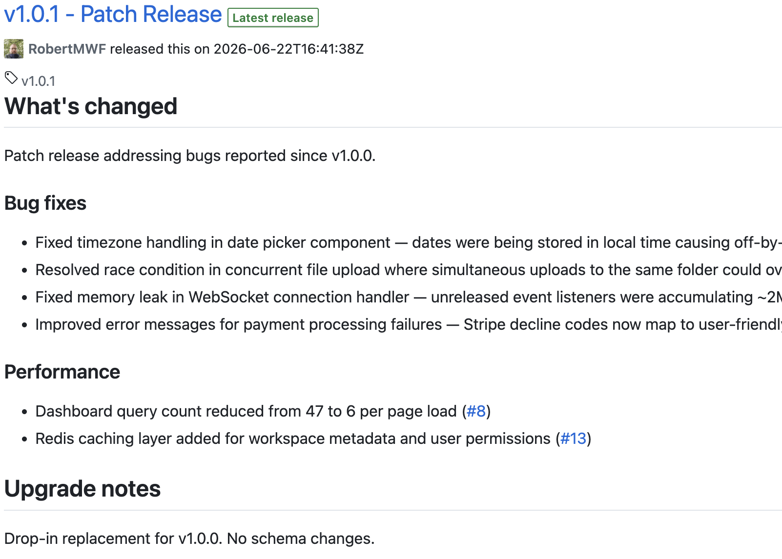Image resolution: width=782 pixels, height=559 pixels.
Task: Click the timezone handling bug fix item
Action: point(409,242)
